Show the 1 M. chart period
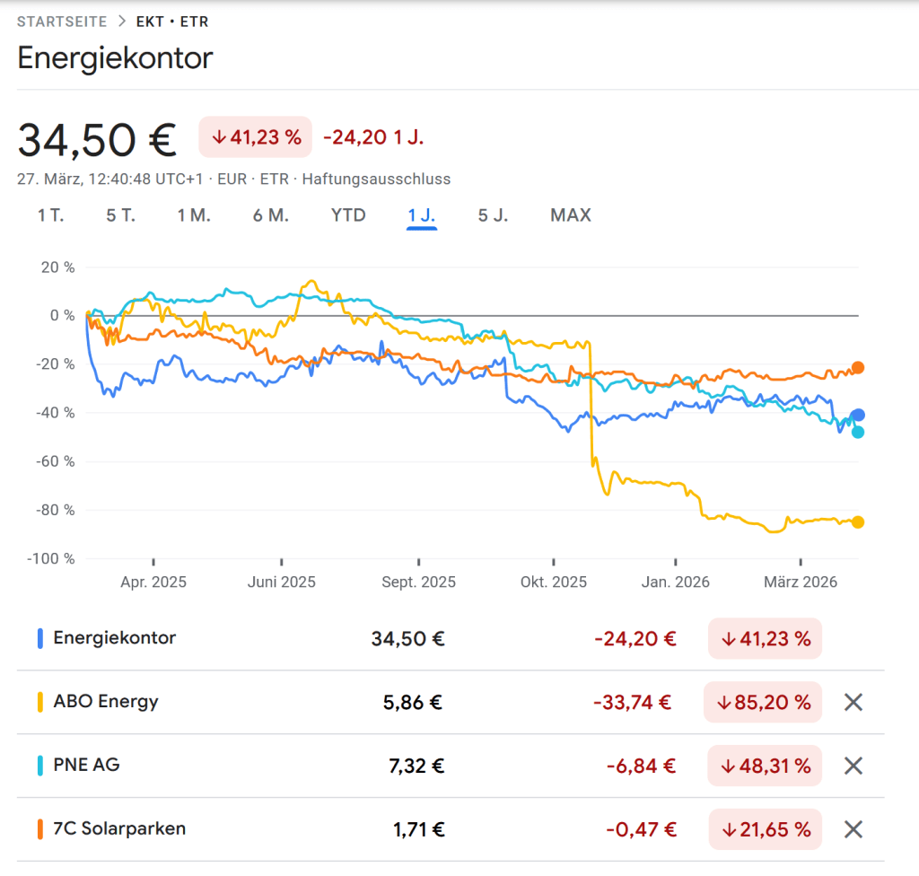 [x=194, y=215]
